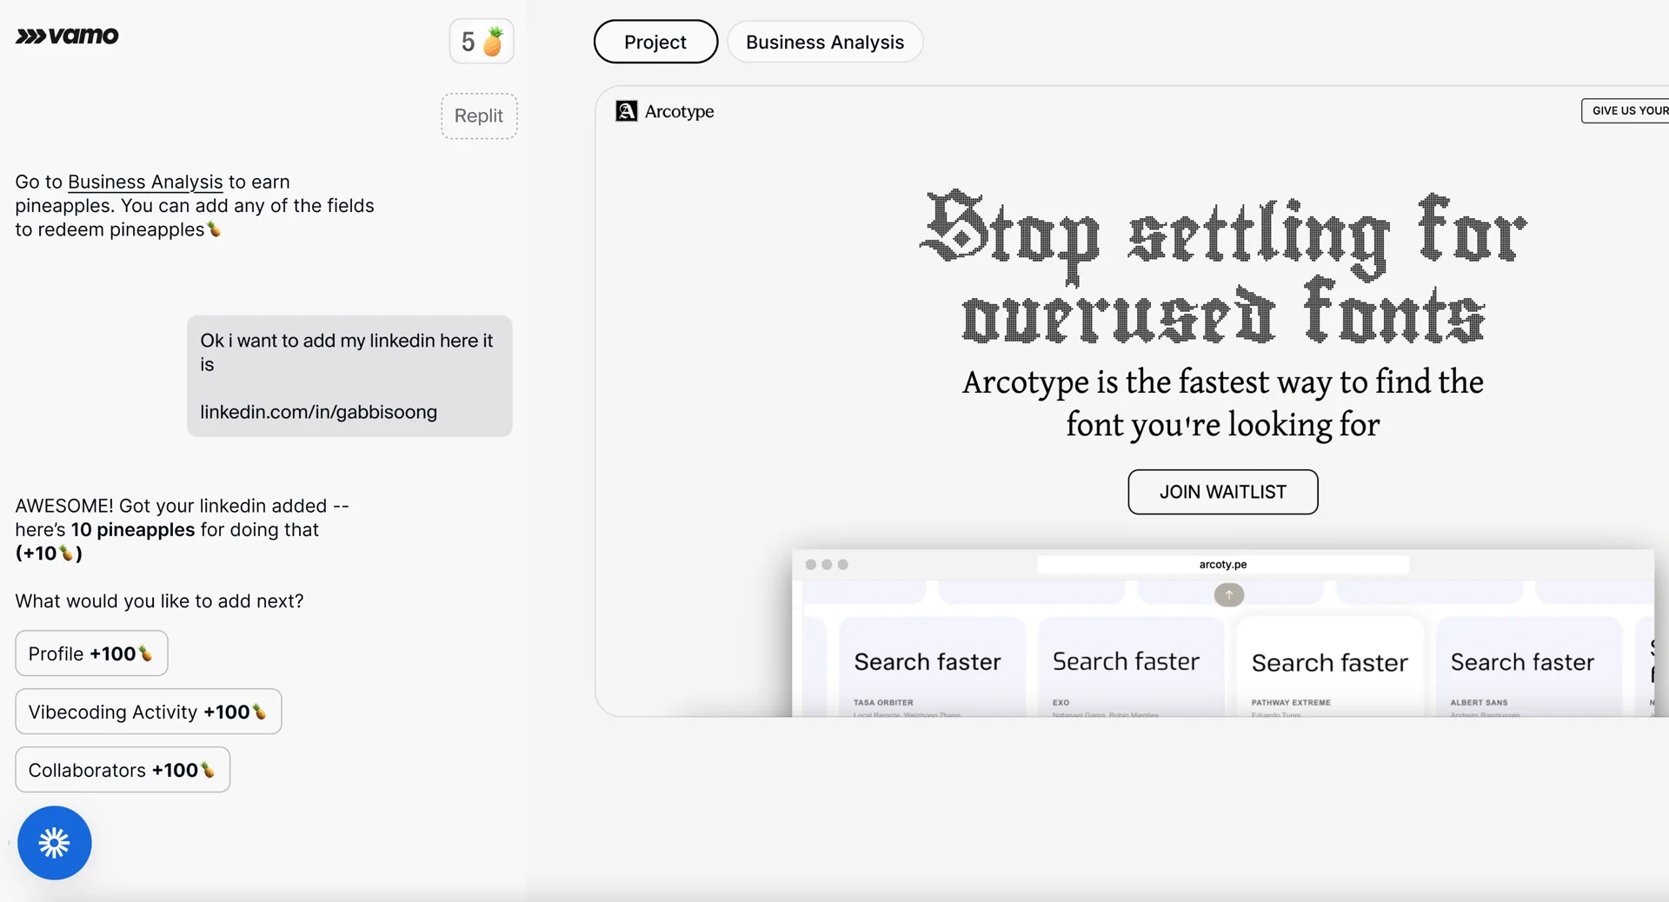
Task: Click the blue snowflake help button
Action: tap(55, 843)
